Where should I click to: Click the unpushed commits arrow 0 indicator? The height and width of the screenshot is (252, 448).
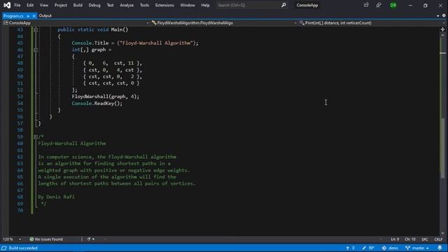pyautogui.click(x=350, y=248)
